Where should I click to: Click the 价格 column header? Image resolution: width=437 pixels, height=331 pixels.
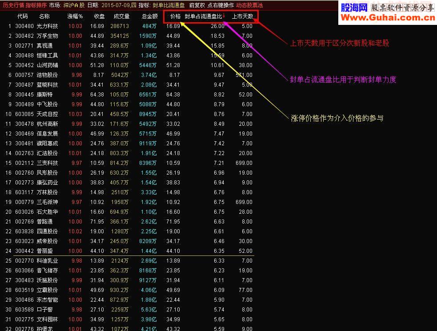point(176,16)
